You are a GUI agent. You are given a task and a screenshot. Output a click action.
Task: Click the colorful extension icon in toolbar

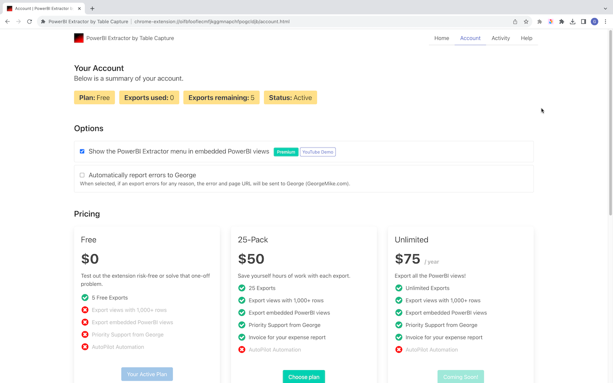tap(551, 22)
